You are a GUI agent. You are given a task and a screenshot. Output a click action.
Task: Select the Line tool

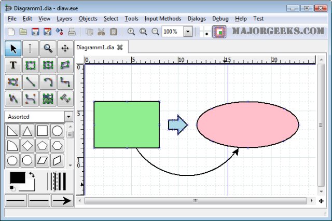point(30,82)
